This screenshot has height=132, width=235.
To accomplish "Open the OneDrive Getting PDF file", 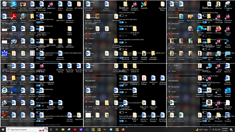I will click(x=144, y=79).
